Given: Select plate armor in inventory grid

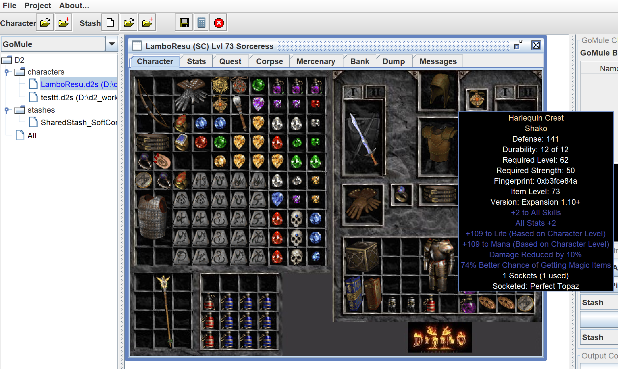Looking at the screenshot, I should pyautogui.click(x=439, y=265).
